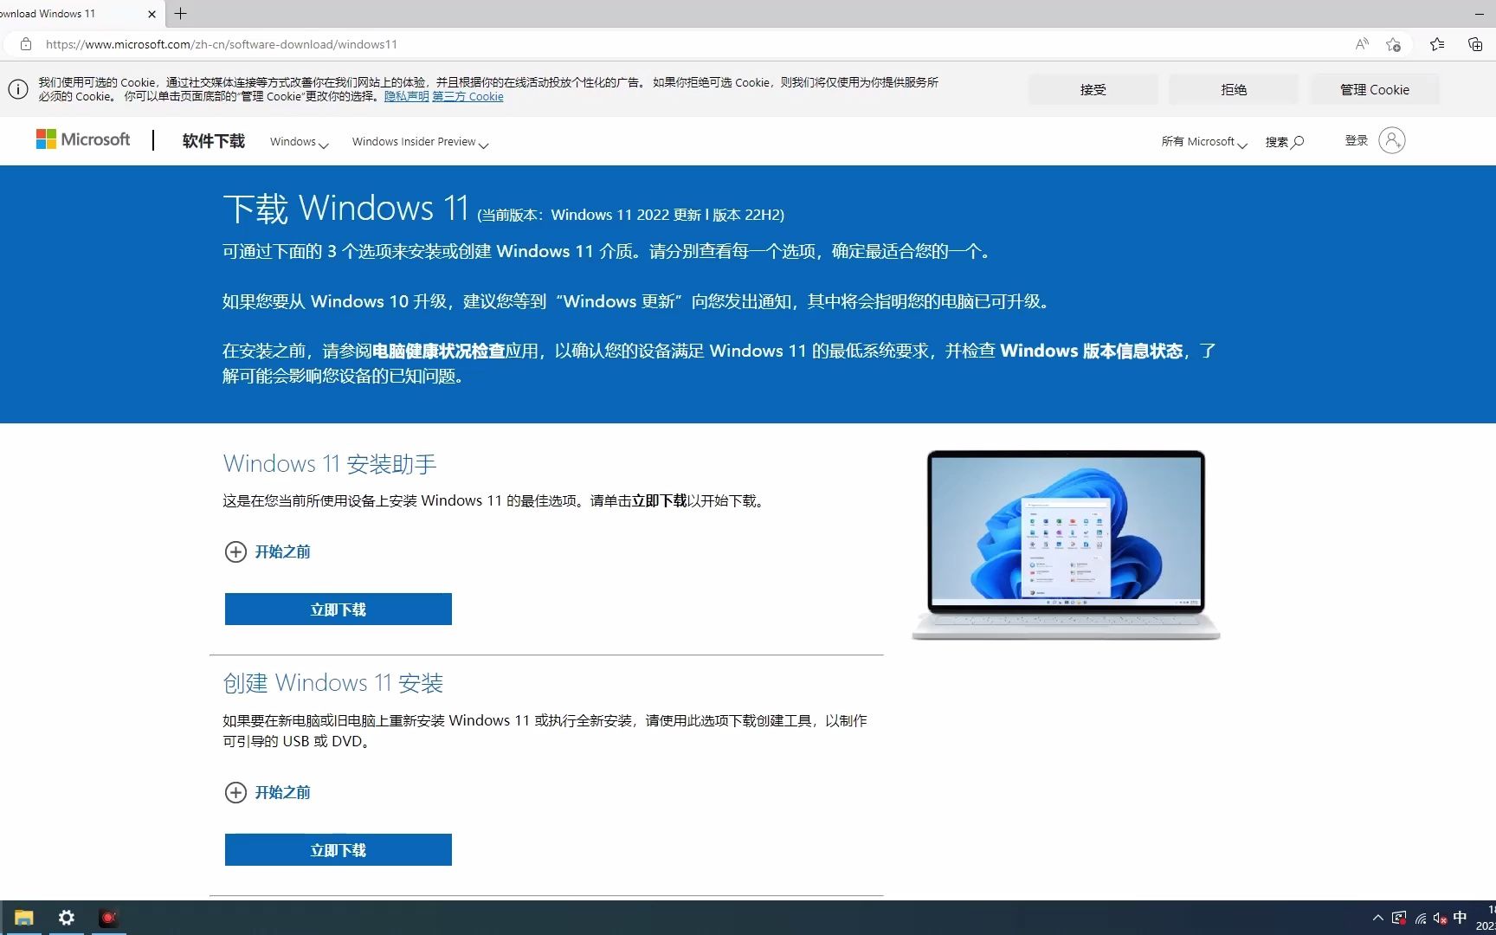
Task: Activate Read aloud icon in address bar
Action: [x=1361, y=44]
